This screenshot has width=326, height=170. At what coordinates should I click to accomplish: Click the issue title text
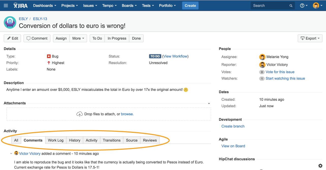(72, 26)
